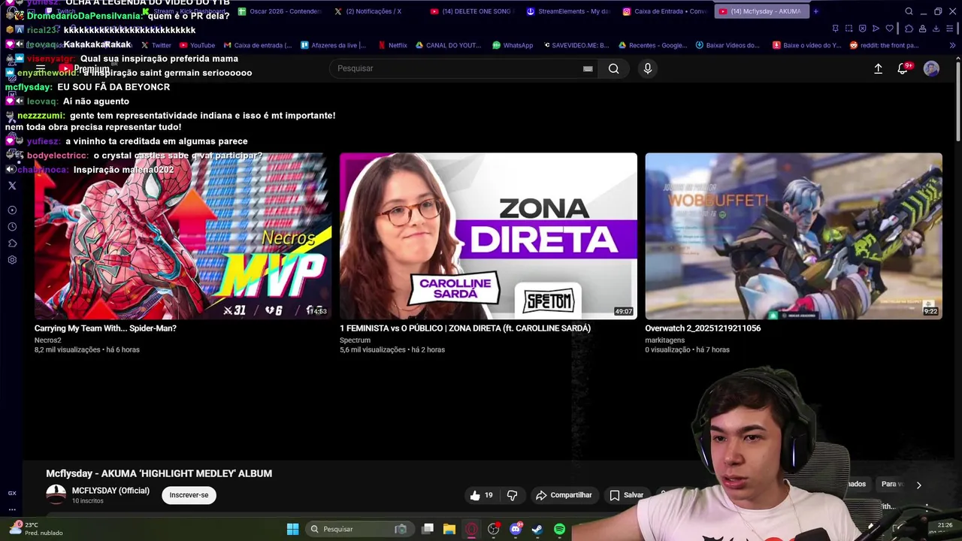Image resolution: width=962 pixels, height=541 pixels.
Task: Switch to the Caixa de Entrada Instagram tab
Action: pyautogui.click(x=666, y=11)
